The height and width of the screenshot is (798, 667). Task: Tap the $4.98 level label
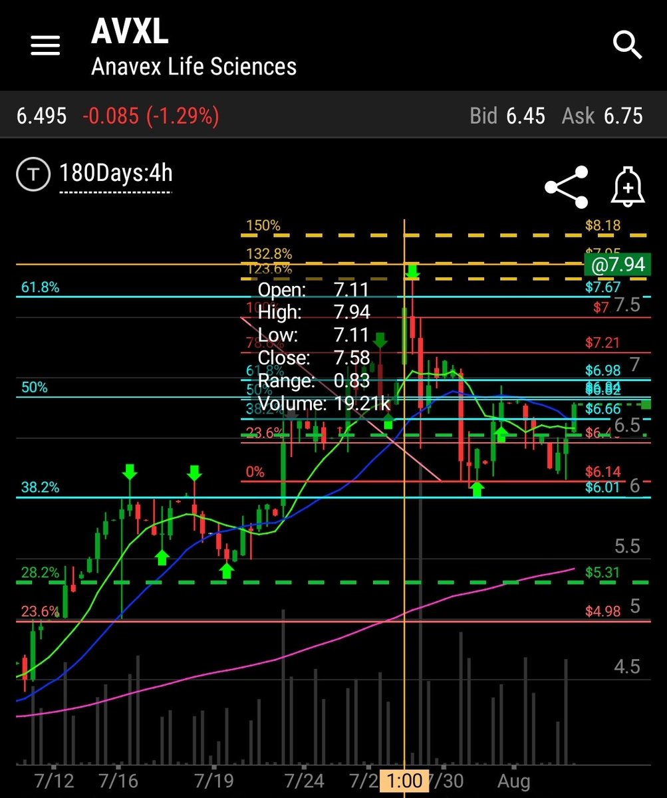603,611
